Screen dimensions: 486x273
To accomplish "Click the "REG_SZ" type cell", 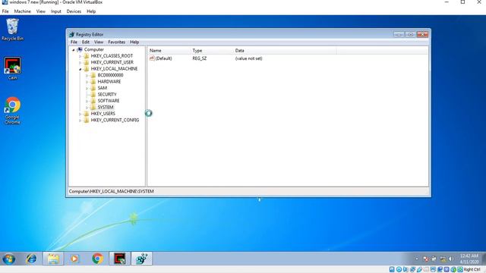I will 199,58.
